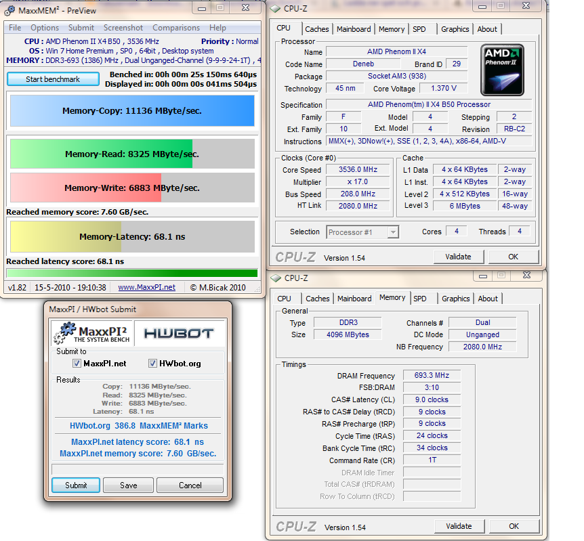
Task: Click Validate in upper CPU-Z window
Action: tap(459, 257)
